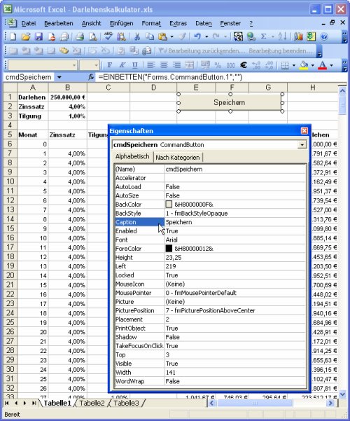Go to first sheet tab arrow
Image resolution: width=350 pixels, height=421 pixels.
tap(7, 403)
